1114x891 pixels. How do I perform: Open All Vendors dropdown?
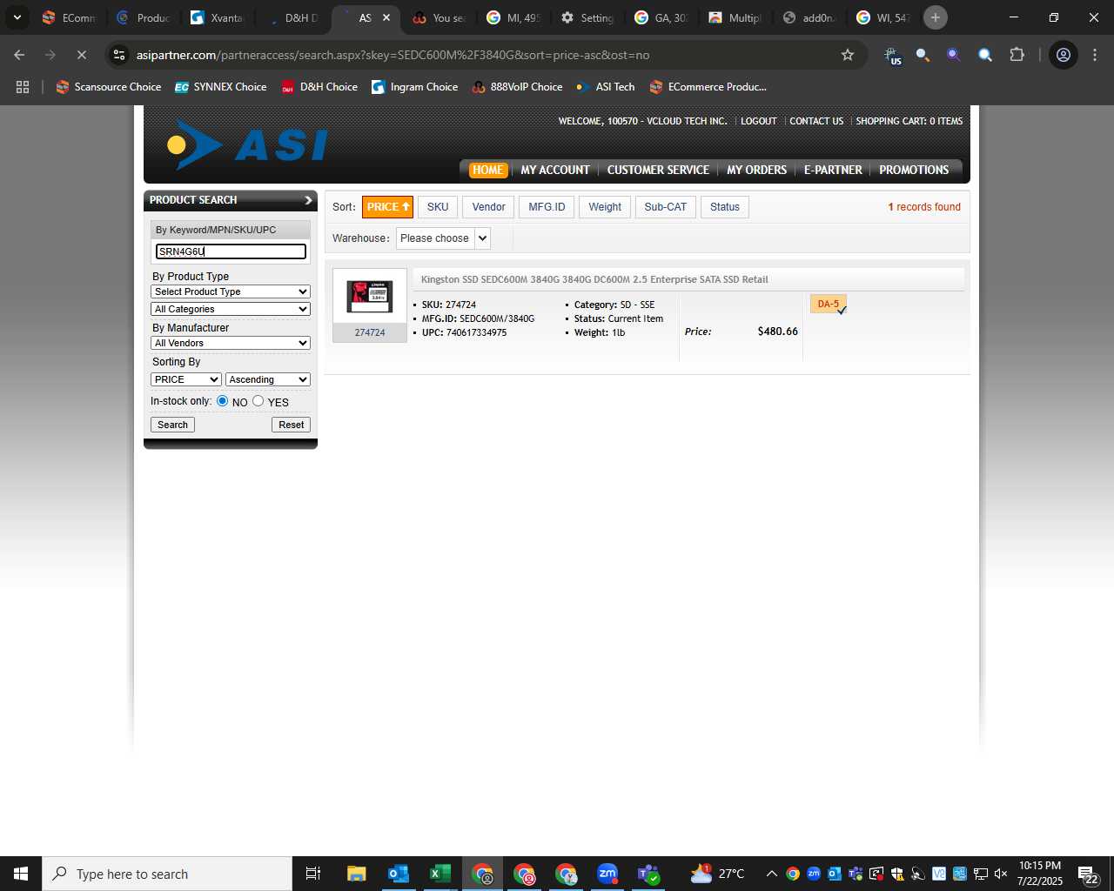tap(231, 343)
